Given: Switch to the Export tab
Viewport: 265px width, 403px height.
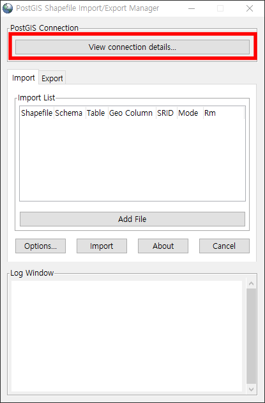Looking at the screenshot, I should pyautogui.click(x=52, y=78).
